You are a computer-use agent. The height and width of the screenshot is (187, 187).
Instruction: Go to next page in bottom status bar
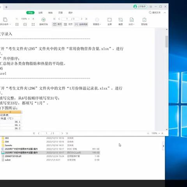pyautogui.click(x=62, y=133)
